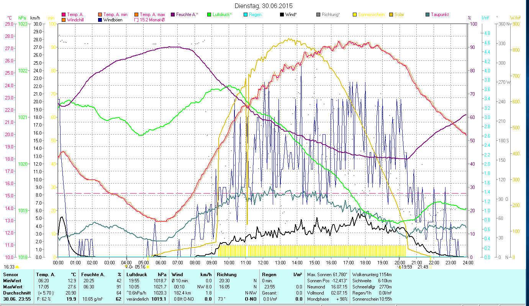Click the 'Gesamt:' rain total label

[x=270, y=293]
